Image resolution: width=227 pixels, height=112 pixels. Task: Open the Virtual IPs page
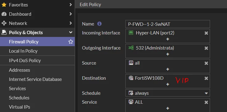(19, 107)
